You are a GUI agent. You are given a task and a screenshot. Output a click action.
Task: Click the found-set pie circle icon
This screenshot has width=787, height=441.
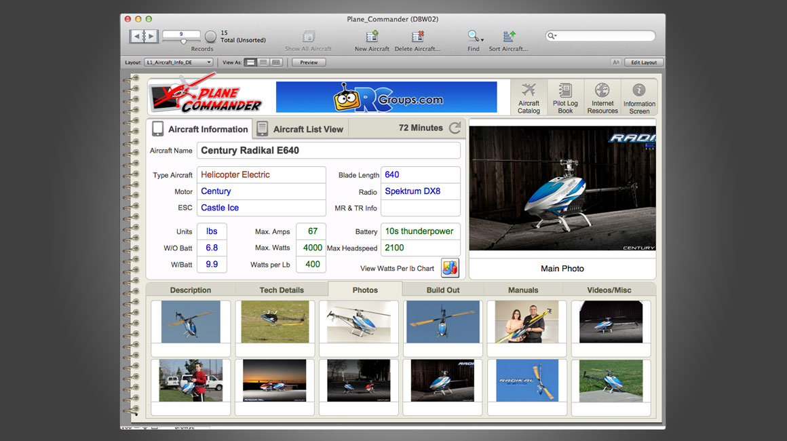211,36
